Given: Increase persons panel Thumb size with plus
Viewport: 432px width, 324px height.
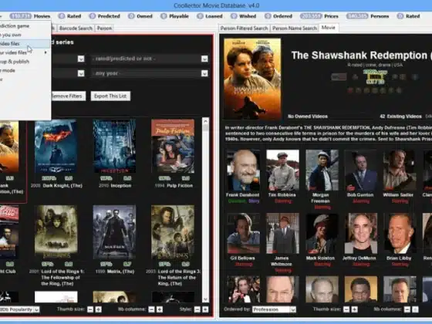Looking at the screenshot, I should click(355, 309).
